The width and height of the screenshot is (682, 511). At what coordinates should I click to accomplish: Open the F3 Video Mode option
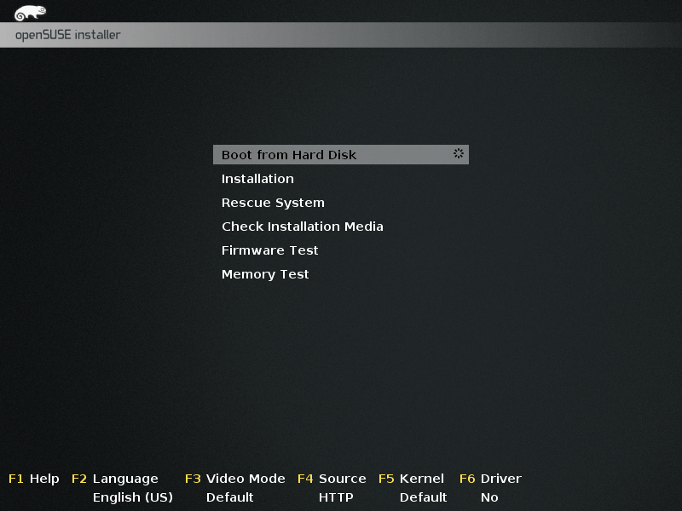[x=235, y=479]
